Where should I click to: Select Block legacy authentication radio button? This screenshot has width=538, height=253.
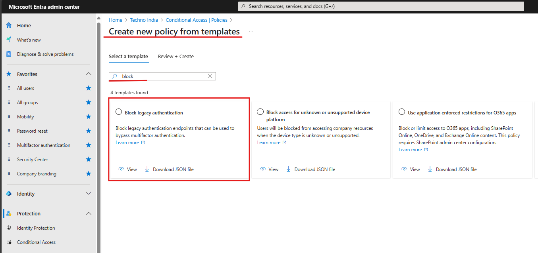click(119, 112)
